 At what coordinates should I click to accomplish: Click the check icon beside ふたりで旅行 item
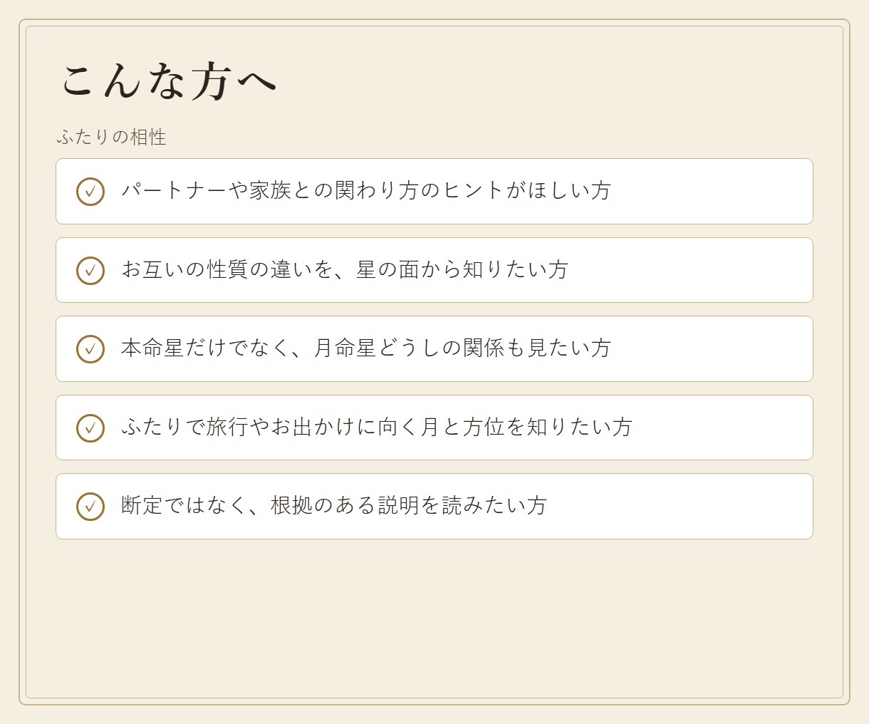pyautogui.click(x=90, y=428)
